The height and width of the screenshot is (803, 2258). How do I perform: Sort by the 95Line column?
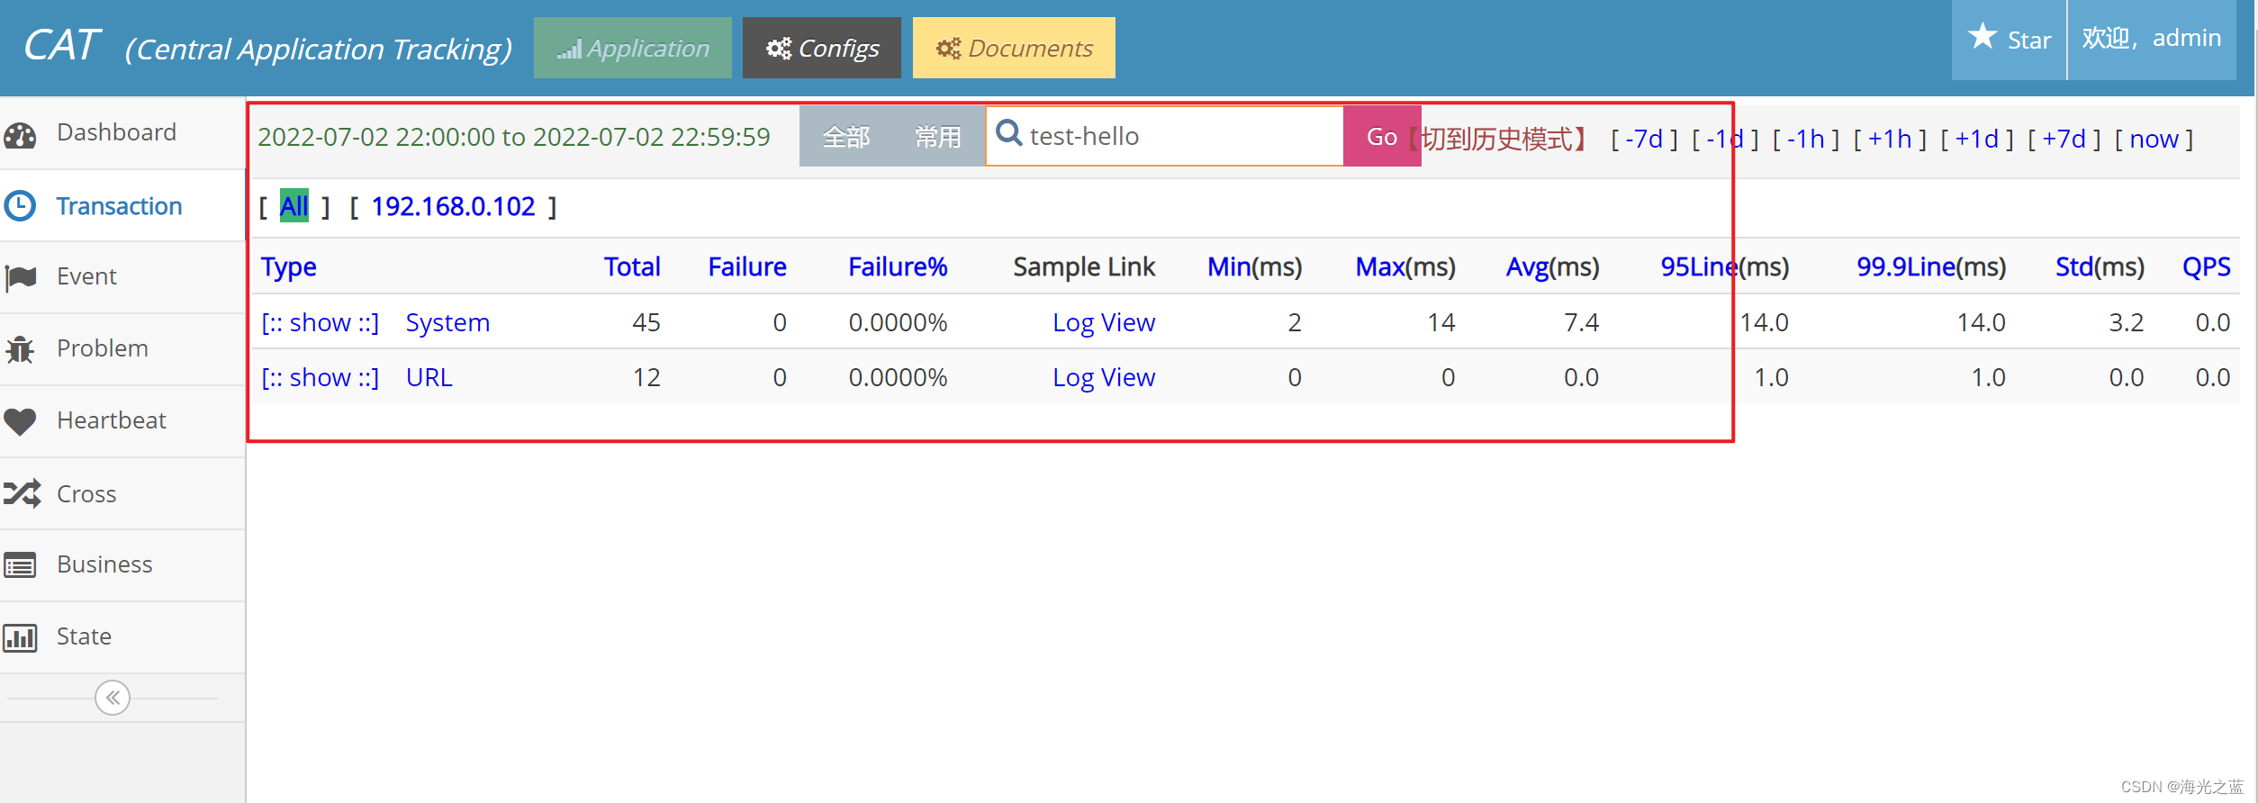coord(1699,266)
